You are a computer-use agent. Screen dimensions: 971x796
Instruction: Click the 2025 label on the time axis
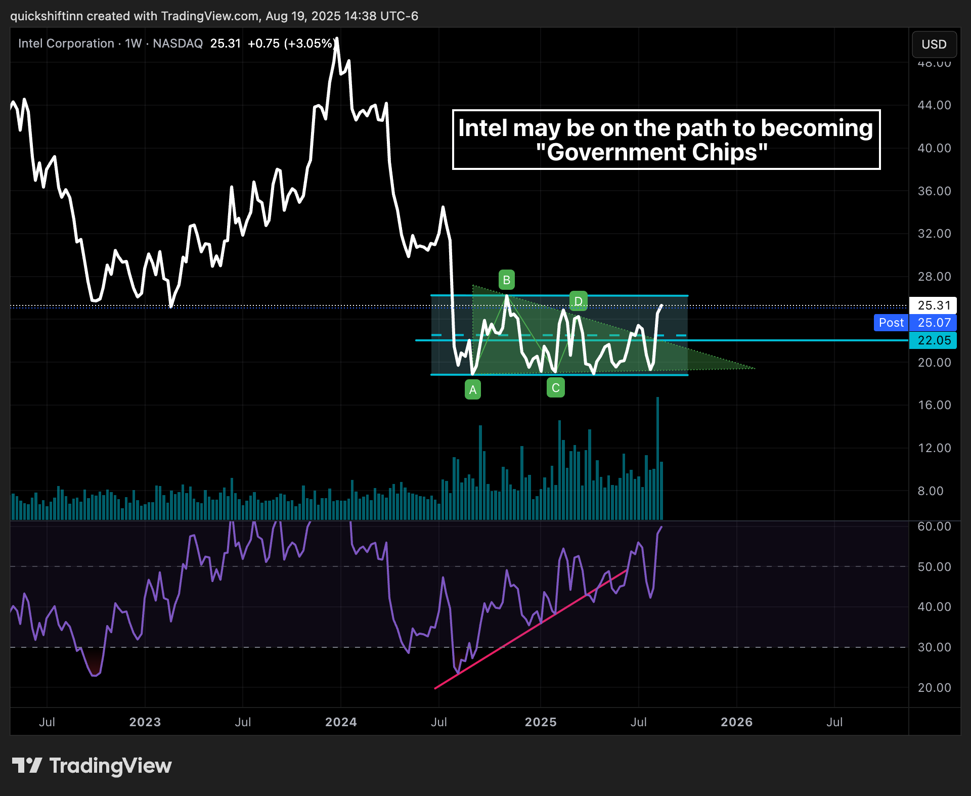click(x=541, y=722)
